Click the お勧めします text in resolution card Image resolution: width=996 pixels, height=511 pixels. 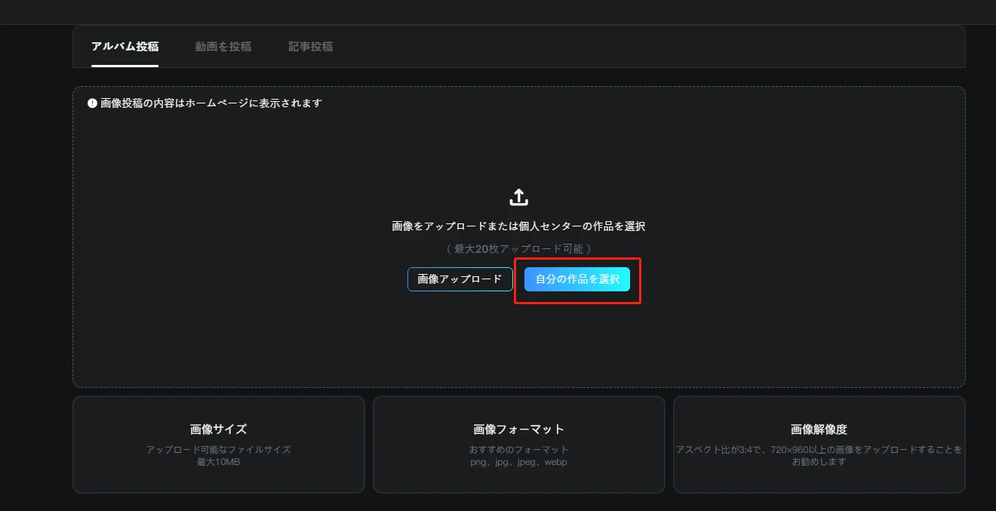coord(819,462)
